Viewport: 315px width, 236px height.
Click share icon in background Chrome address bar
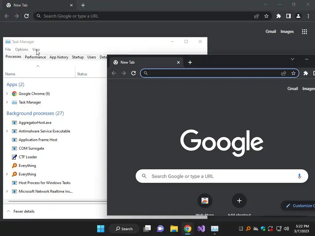click(257, 16)
